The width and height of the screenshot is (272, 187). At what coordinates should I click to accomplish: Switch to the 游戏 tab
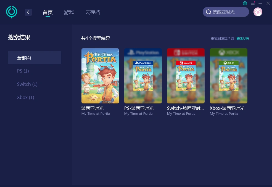pyautogui.click(x=69, y=12)
